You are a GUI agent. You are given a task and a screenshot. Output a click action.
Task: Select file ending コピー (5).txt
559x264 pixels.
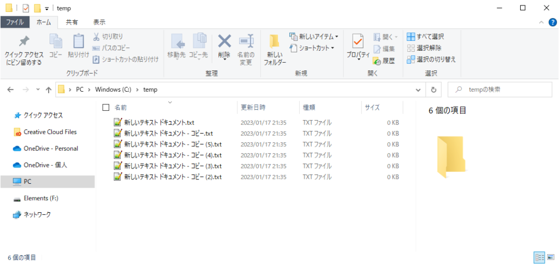click(168, 145)
